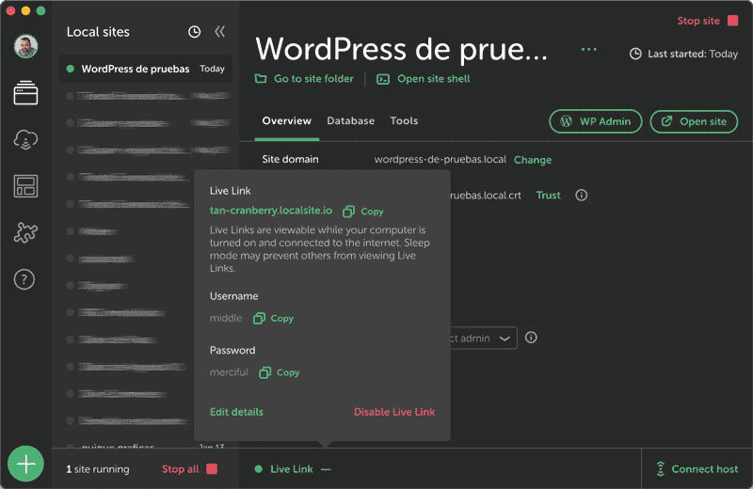
Task: Open the Blueprints sidebar icon
Action: pyautogui.click(x=26, y=186)
